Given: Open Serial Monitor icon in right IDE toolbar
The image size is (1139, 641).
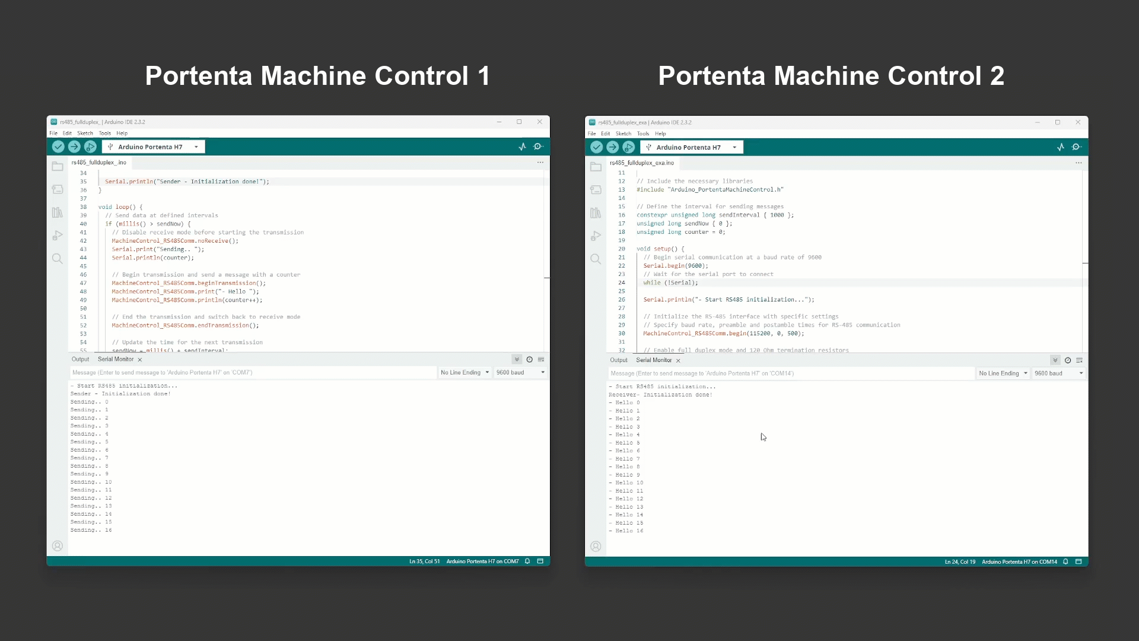Looking at the screenshot, I should (x=1077, y=147).
